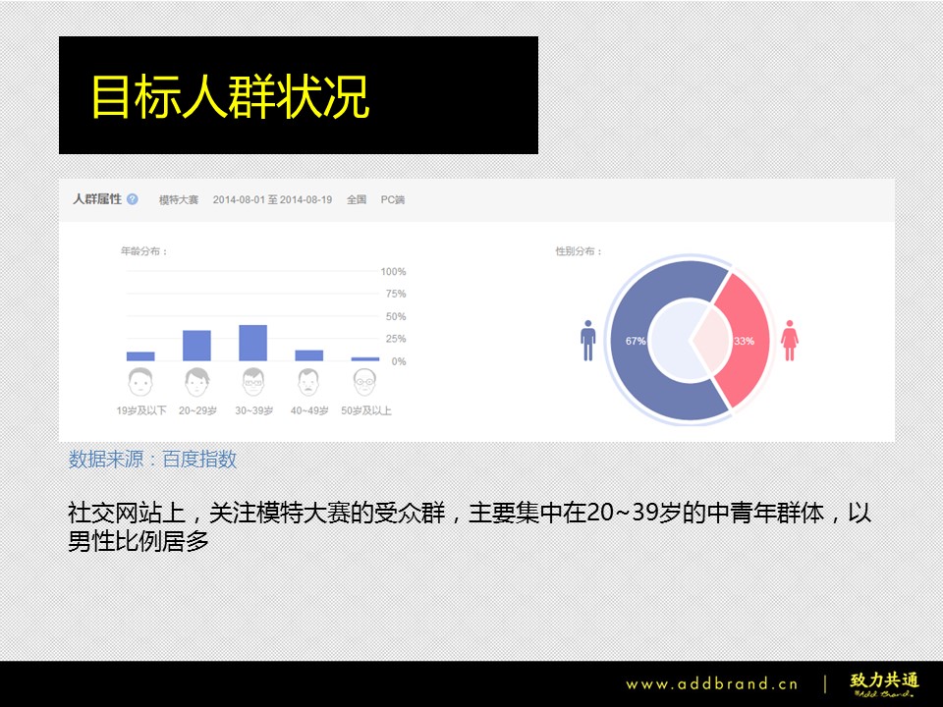
Task: Click the 100% axis label
Action: click(393, 272)
